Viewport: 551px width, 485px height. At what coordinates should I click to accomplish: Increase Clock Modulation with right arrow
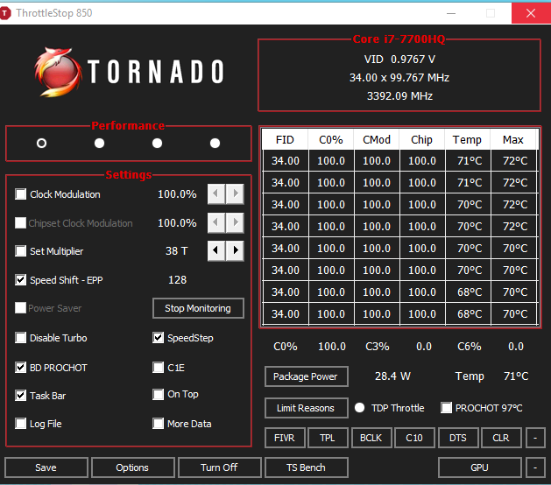coord(235,193)
